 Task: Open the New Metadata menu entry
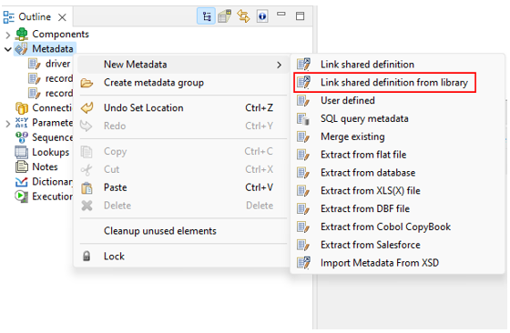(183, 65)
